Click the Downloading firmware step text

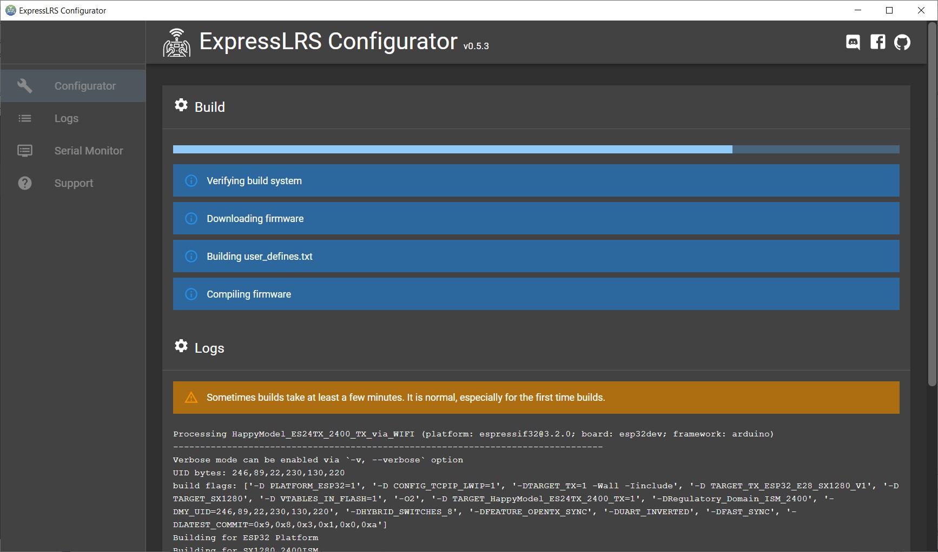(x=255, y=219)
